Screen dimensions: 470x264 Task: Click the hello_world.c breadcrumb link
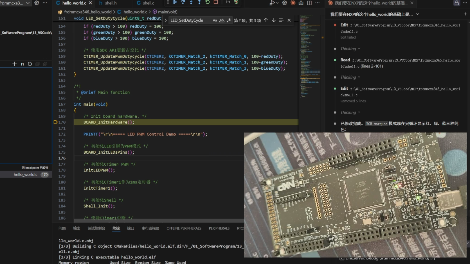(135, 12)
